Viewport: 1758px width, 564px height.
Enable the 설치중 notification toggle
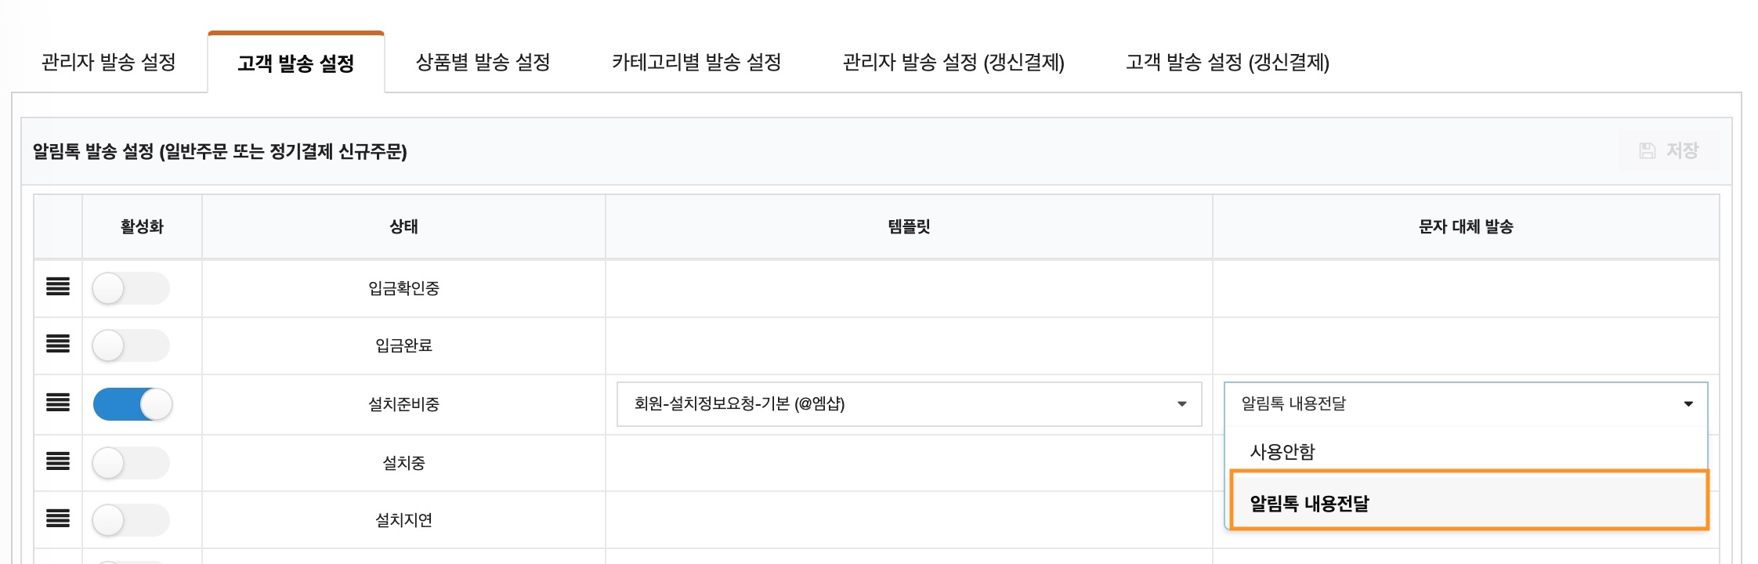130,462
